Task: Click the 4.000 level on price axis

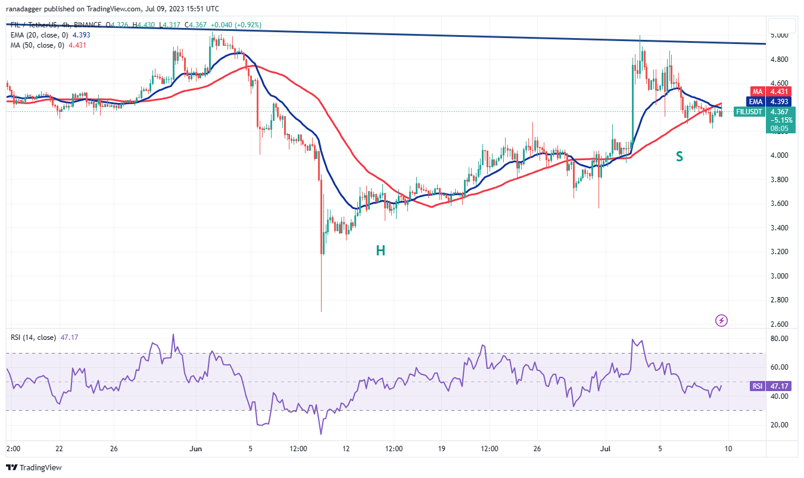Action: coord(780,155)
